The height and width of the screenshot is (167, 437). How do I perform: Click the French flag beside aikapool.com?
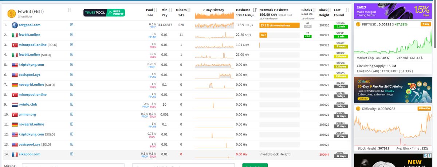pos(14,154)
